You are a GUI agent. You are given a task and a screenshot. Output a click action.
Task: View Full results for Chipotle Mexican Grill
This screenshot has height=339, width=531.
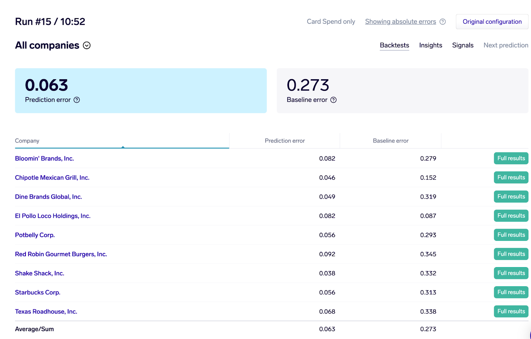[x=511, y=178]
